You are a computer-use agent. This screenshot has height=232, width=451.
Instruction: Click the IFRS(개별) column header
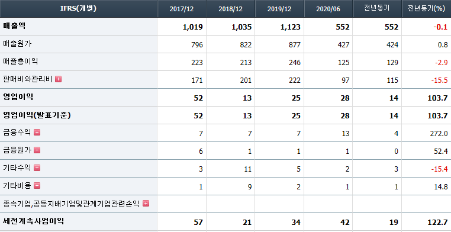click(x=79, y=9)
